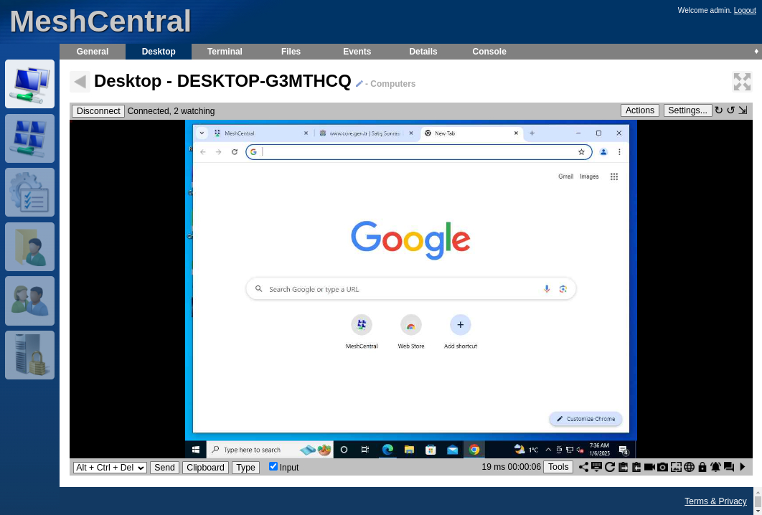This screenshot has width=762, height=515.
Task: Click the refresh desktop icon in bottom toolbar
Action: 610,467
